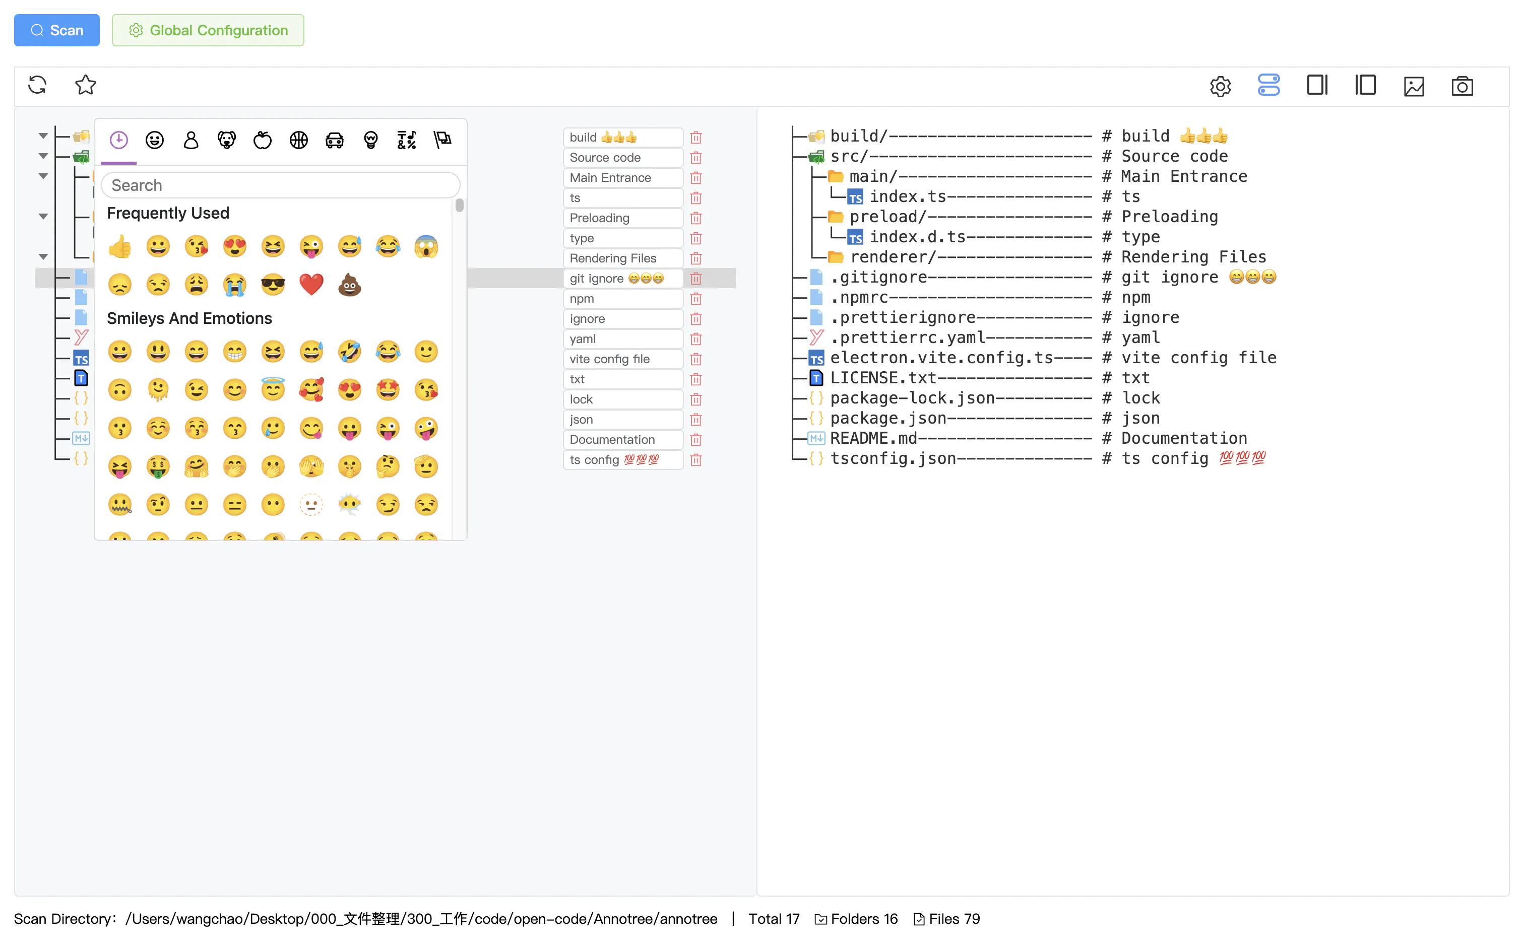Screen dimensions: 1524x952
Task: Click the Scan button
Action: 56,30
